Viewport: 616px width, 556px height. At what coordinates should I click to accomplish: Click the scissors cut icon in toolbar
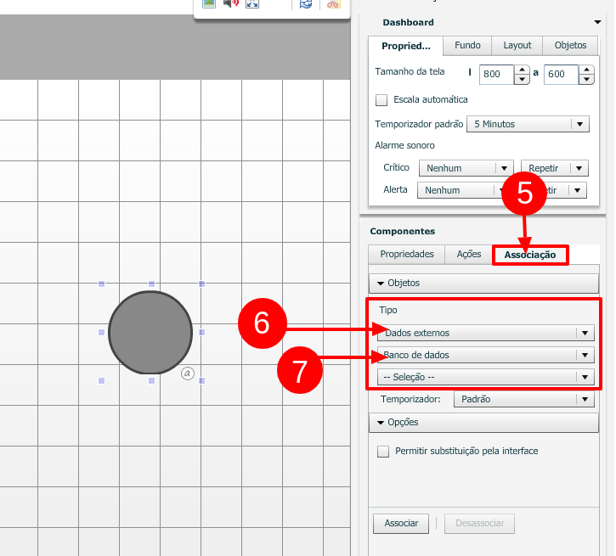click(x=334, y=3)
